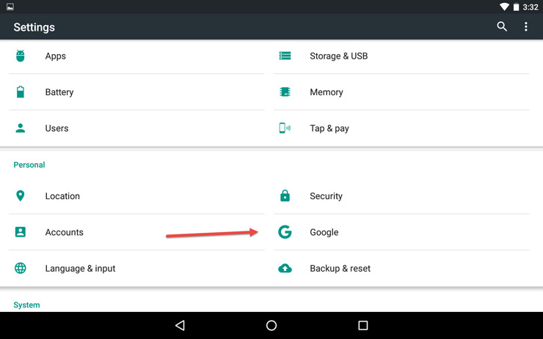Open the Memory settings label
The image size is (543, 339).
point(327,92)
